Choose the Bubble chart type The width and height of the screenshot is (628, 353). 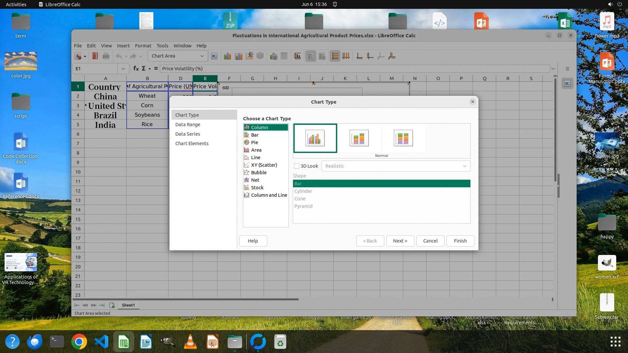(x=258, y=173)
